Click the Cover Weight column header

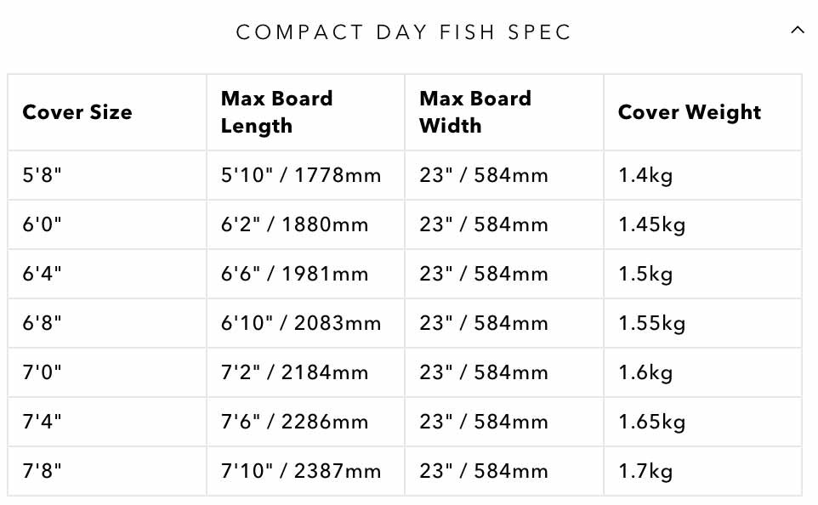pos(689,112)
